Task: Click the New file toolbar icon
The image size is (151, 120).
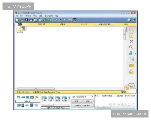Action: (x=17, y=20)
